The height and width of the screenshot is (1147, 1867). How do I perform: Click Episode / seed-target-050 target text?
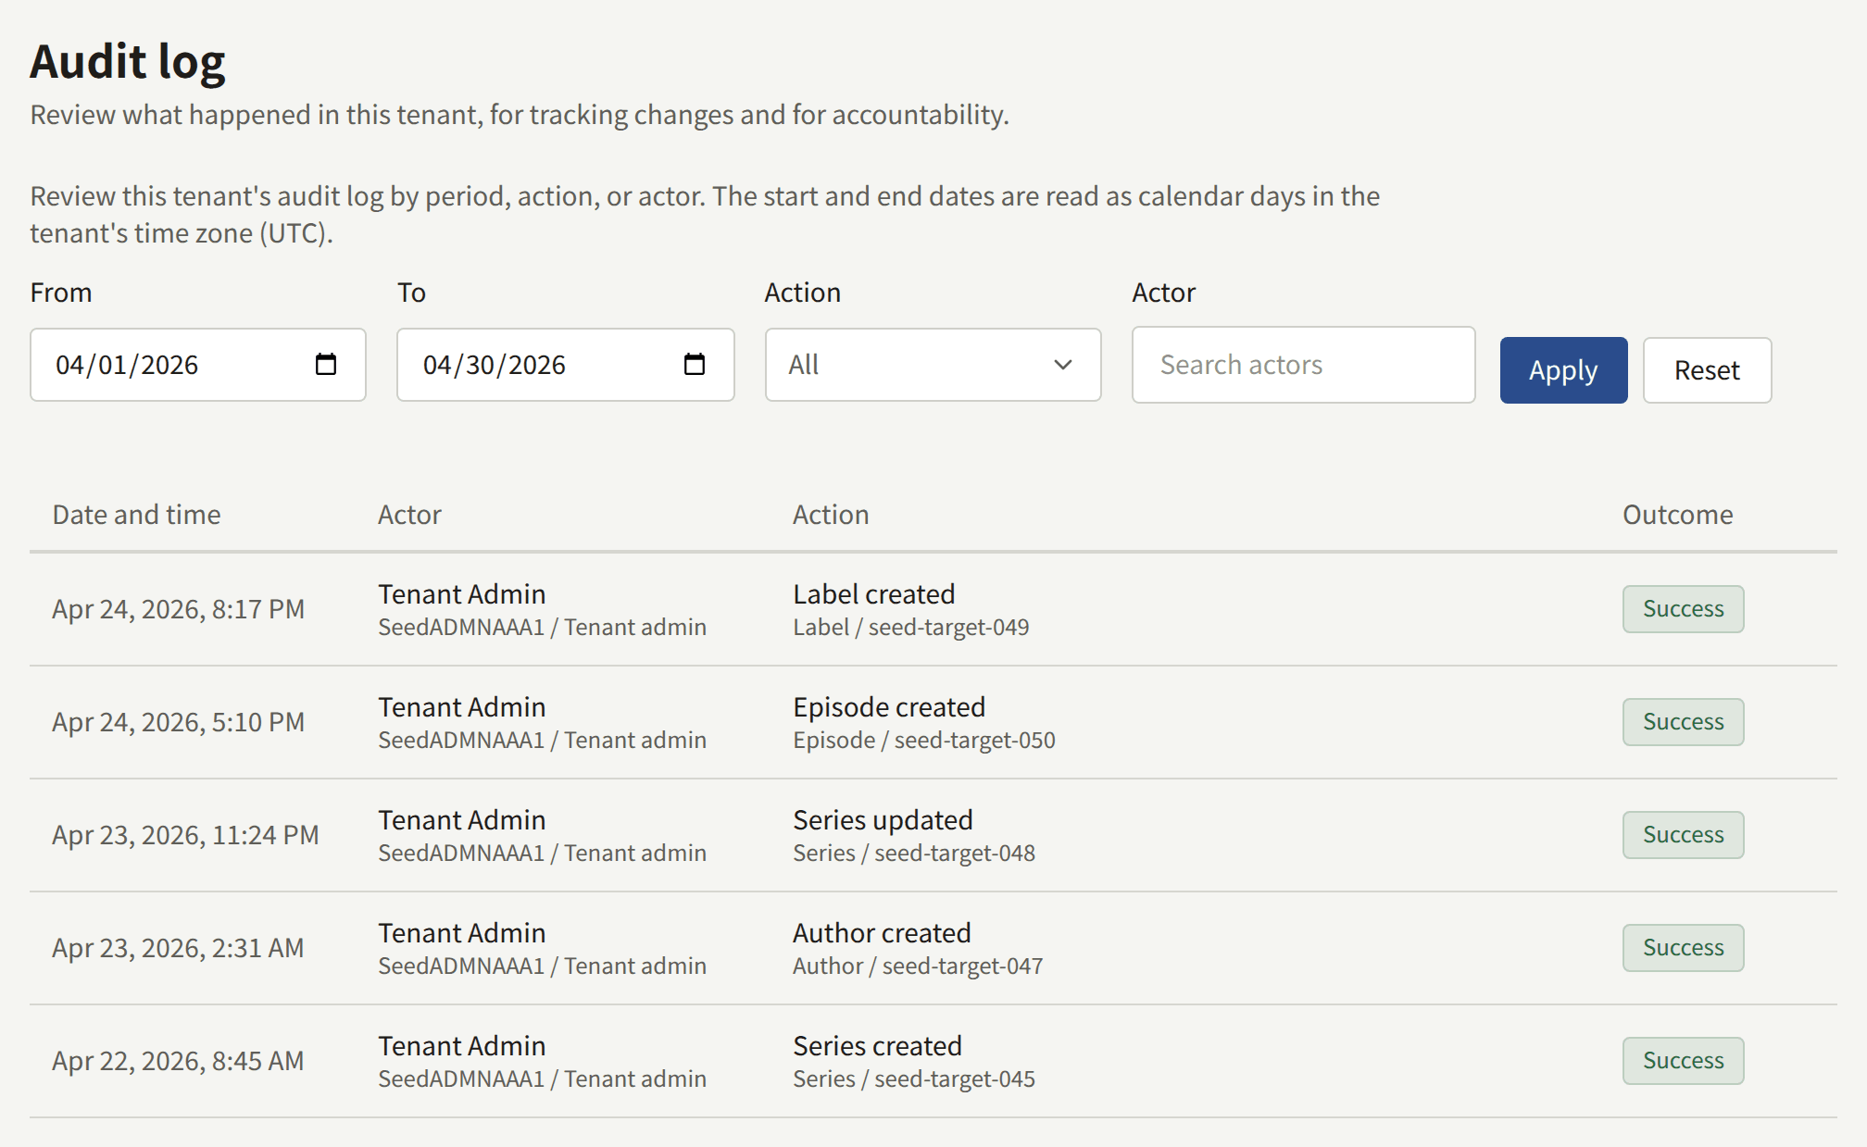click(x=923, y=741)
